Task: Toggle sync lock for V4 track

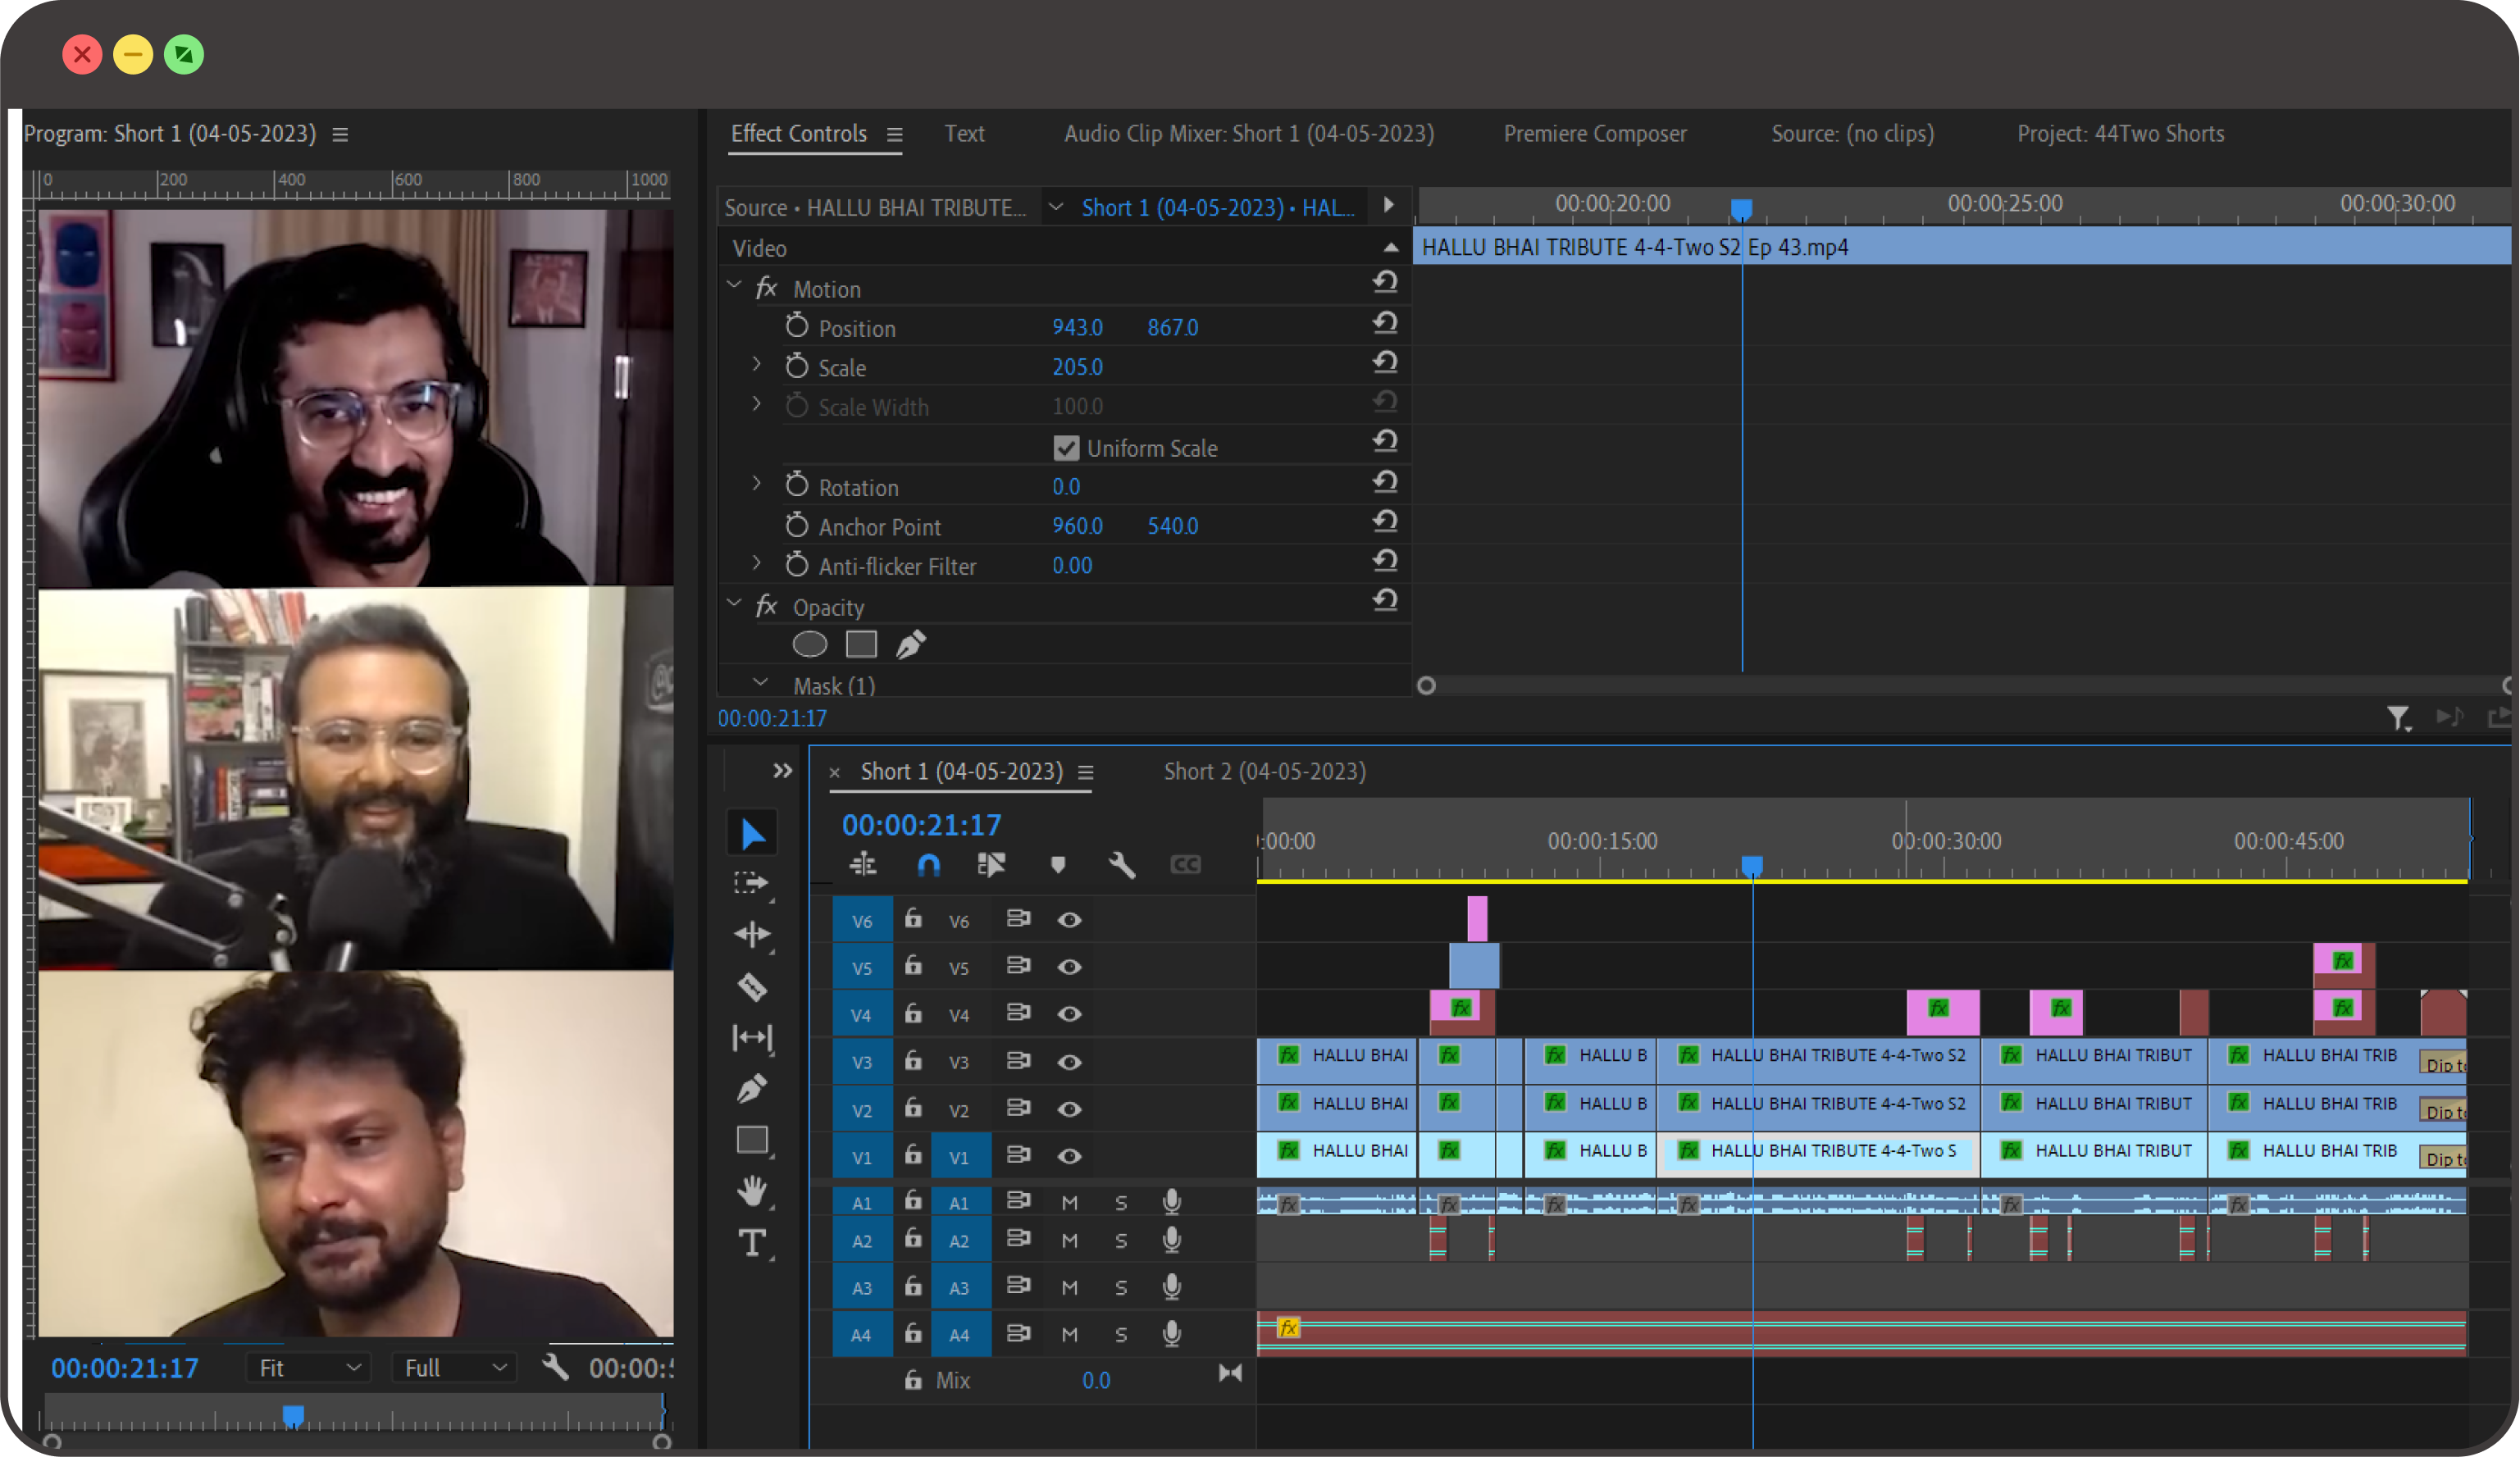Action: click(x=1019, y=1013)
